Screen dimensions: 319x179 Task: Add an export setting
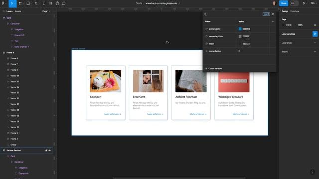tap(315, 52)
